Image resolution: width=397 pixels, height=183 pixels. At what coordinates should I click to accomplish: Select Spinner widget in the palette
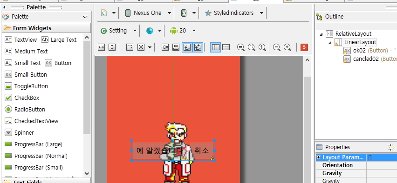pos(19,132)
